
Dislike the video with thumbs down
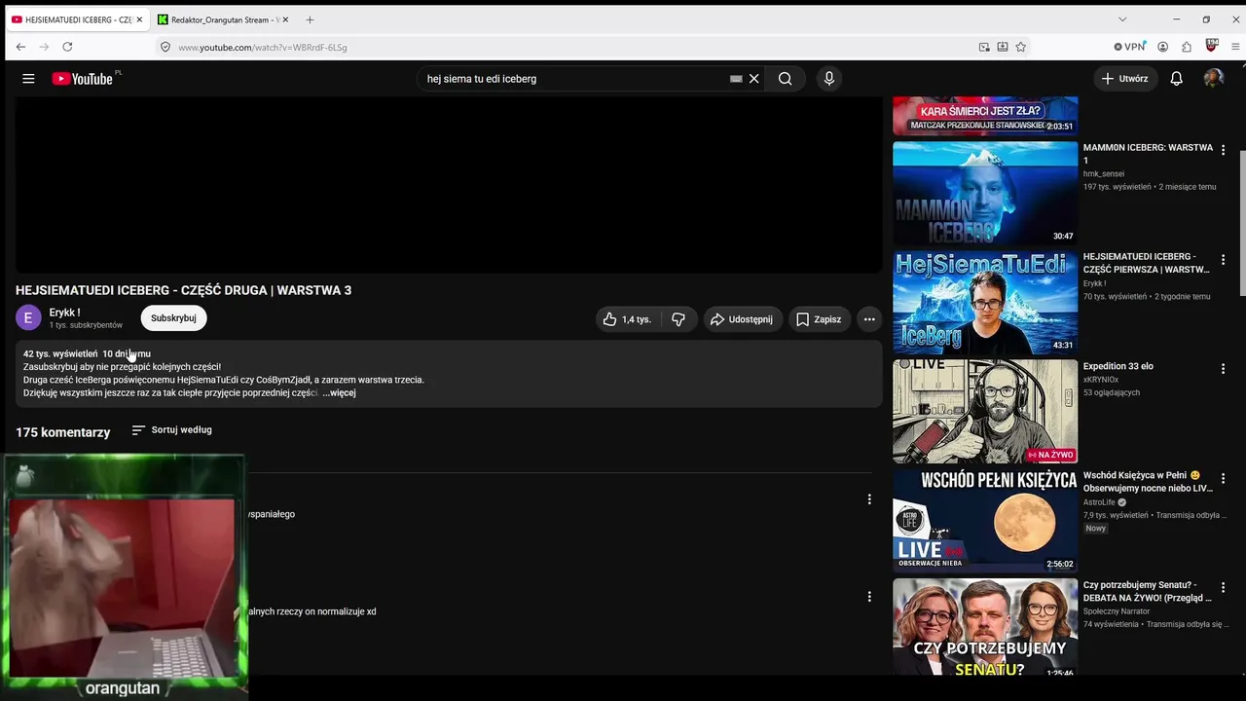(x=678, y=319)
